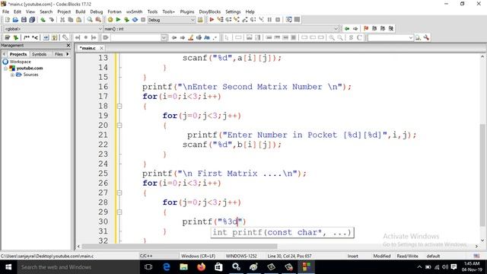
Task: Select the Projects tab
Action: (18, 54)
